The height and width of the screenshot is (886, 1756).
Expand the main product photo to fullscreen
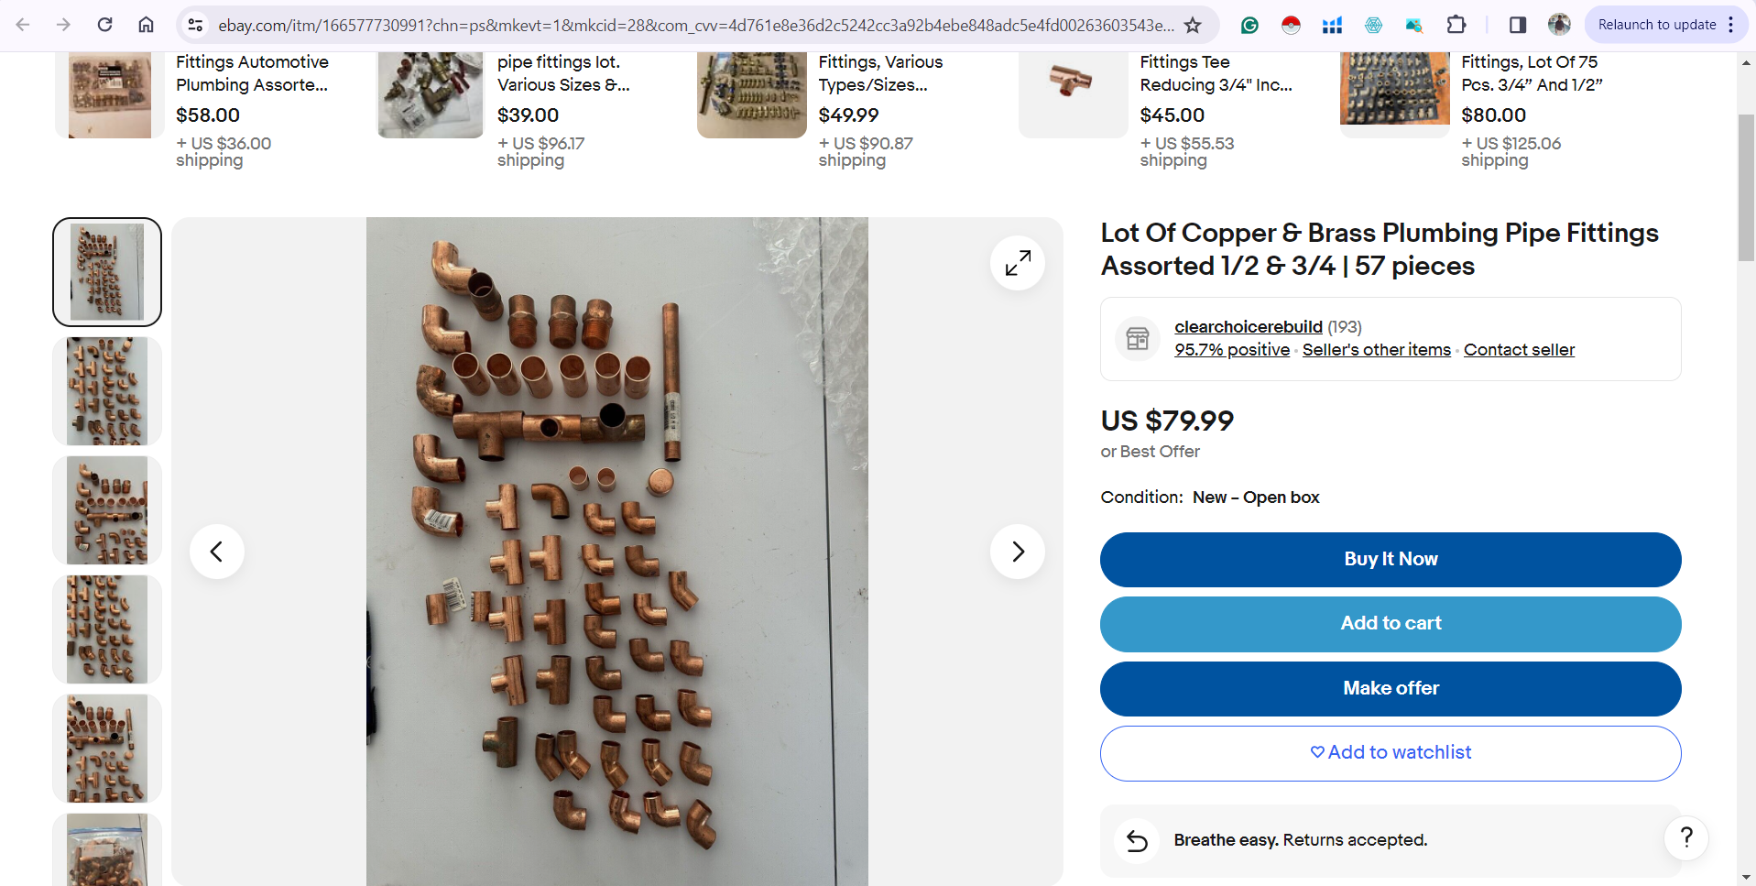click(x=1017, y=263)
